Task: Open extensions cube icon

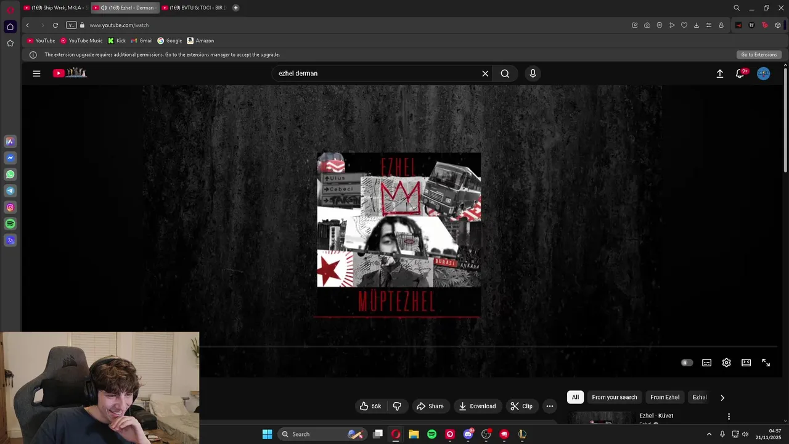Action: [x=778, y=25]
